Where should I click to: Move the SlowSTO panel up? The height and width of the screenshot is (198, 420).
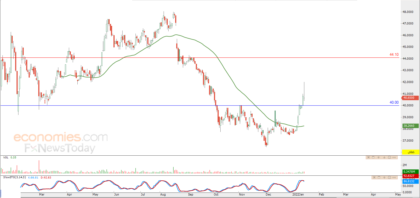(x=384, y=177)
